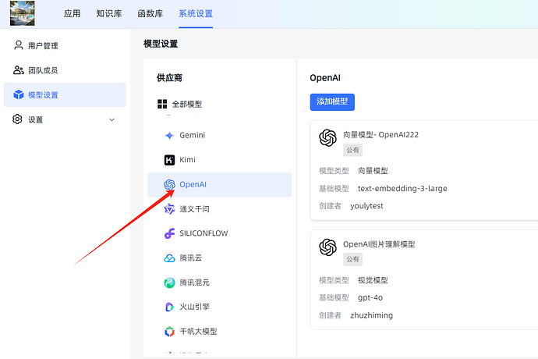Viewport: 538px width, 359px height.
Task: Click the text-embedding-3-large base model value
Action: coord(402,188)
